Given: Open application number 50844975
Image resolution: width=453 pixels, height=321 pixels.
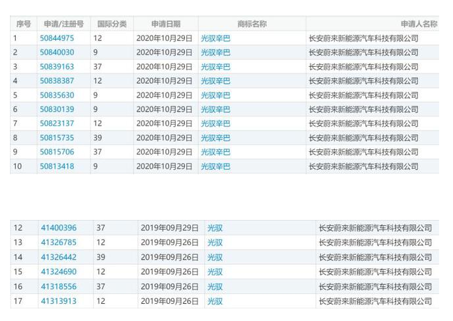Looking at the screenshot, I should (57, 38).
